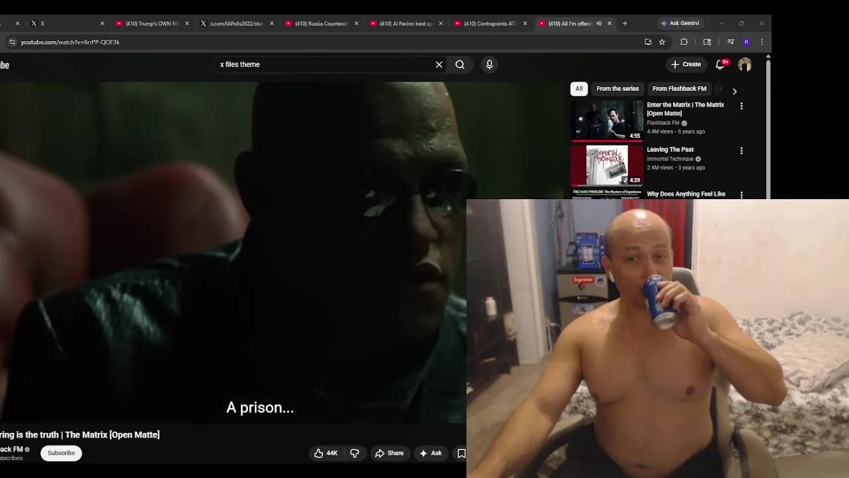Screen dimensions: 849x478
Task: Open Enter the Matrix title link
Action: (685, 109)
